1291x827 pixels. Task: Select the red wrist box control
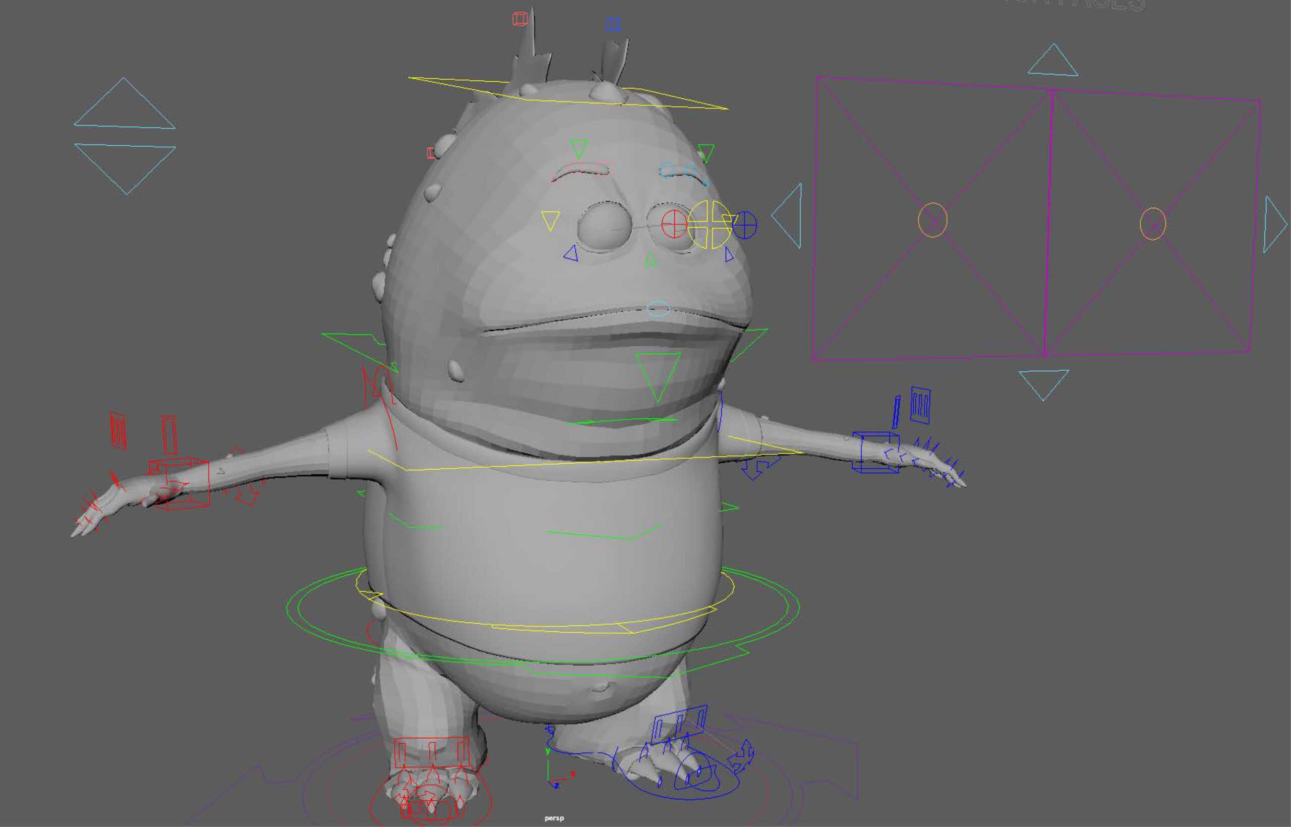179,483
